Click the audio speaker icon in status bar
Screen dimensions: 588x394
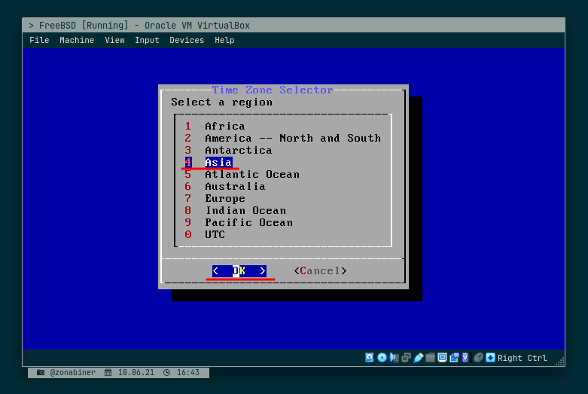point(394,358)
